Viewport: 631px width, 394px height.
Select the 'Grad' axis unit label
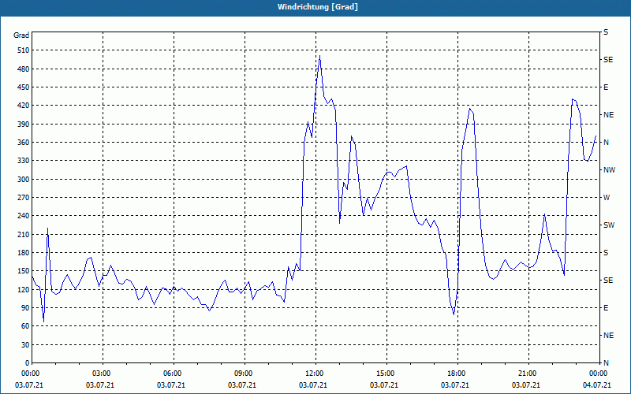pyautogui.click(x=21, y=35)
